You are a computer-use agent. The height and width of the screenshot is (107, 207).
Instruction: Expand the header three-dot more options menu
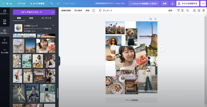click(x=203, y=4)
